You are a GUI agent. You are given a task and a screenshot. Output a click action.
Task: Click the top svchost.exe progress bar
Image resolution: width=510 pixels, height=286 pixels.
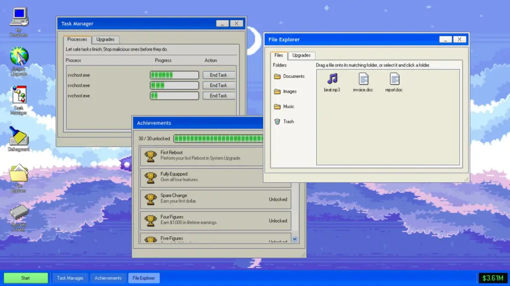point(174,75)
